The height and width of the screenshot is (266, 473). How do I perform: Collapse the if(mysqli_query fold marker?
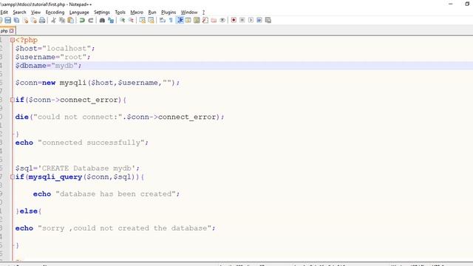pos(12,177)
